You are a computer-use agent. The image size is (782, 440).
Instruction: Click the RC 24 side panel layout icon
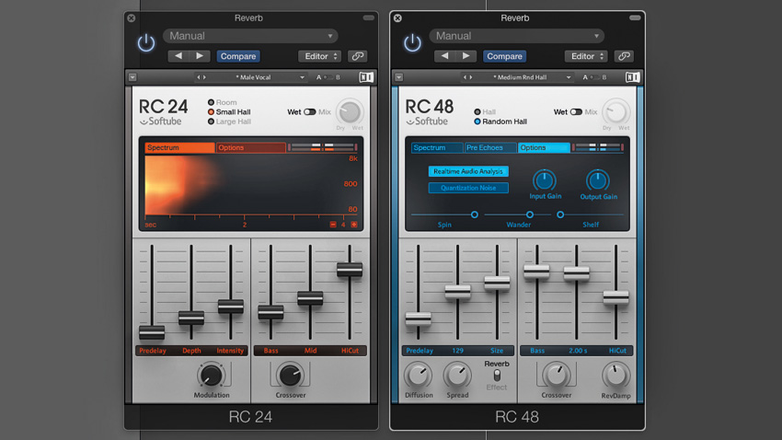click(365, 77)
